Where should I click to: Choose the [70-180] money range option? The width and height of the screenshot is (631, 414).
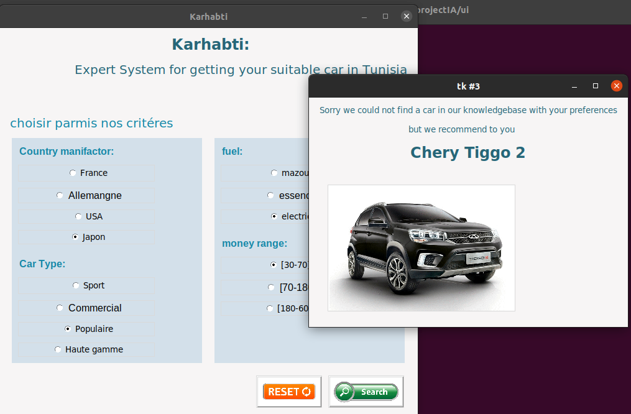pos(265,287)
